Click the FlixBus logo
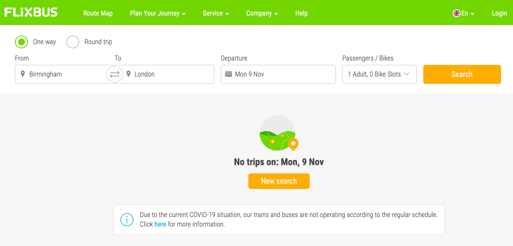This screenshot has width=513, height=246. pyautogui.click(x=31, y=12)
